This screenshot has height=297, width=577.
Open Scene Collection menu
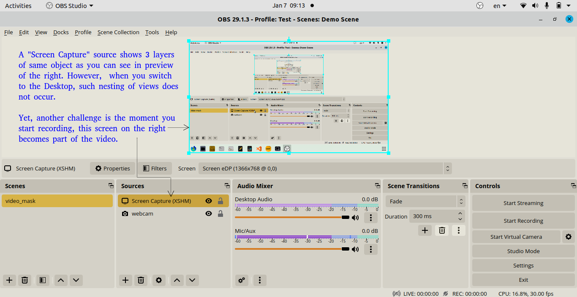coord(118,32)
